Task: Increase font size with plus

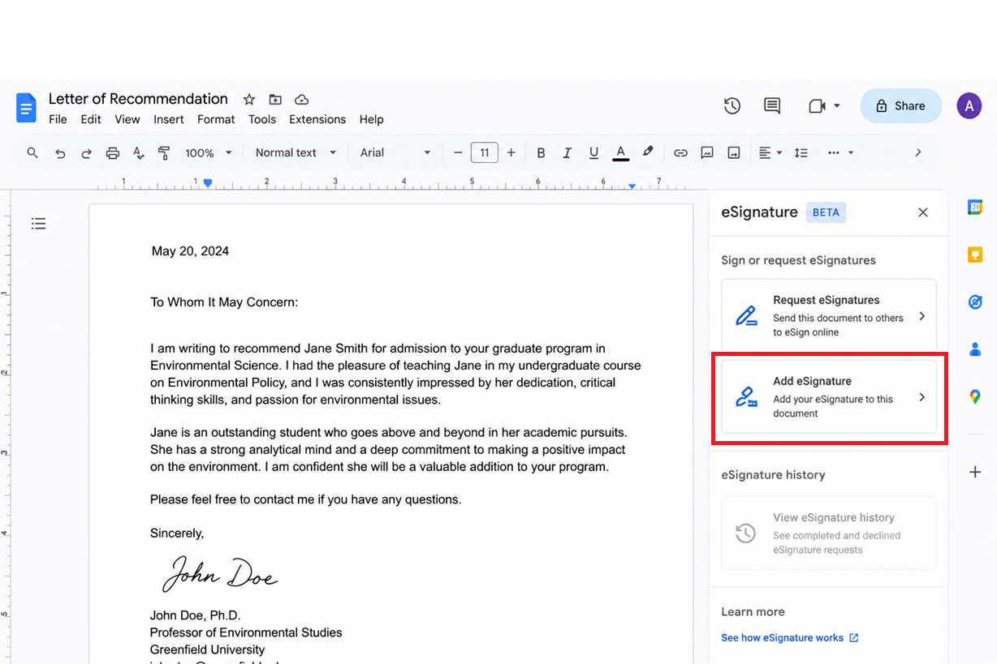Action: (511, 152)
